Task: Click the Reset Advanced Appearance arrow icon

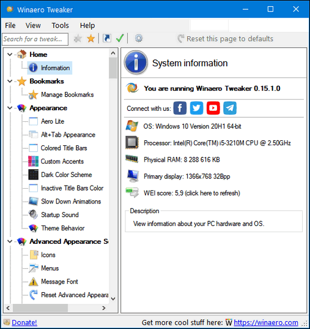Action: [x=33, y=295]
